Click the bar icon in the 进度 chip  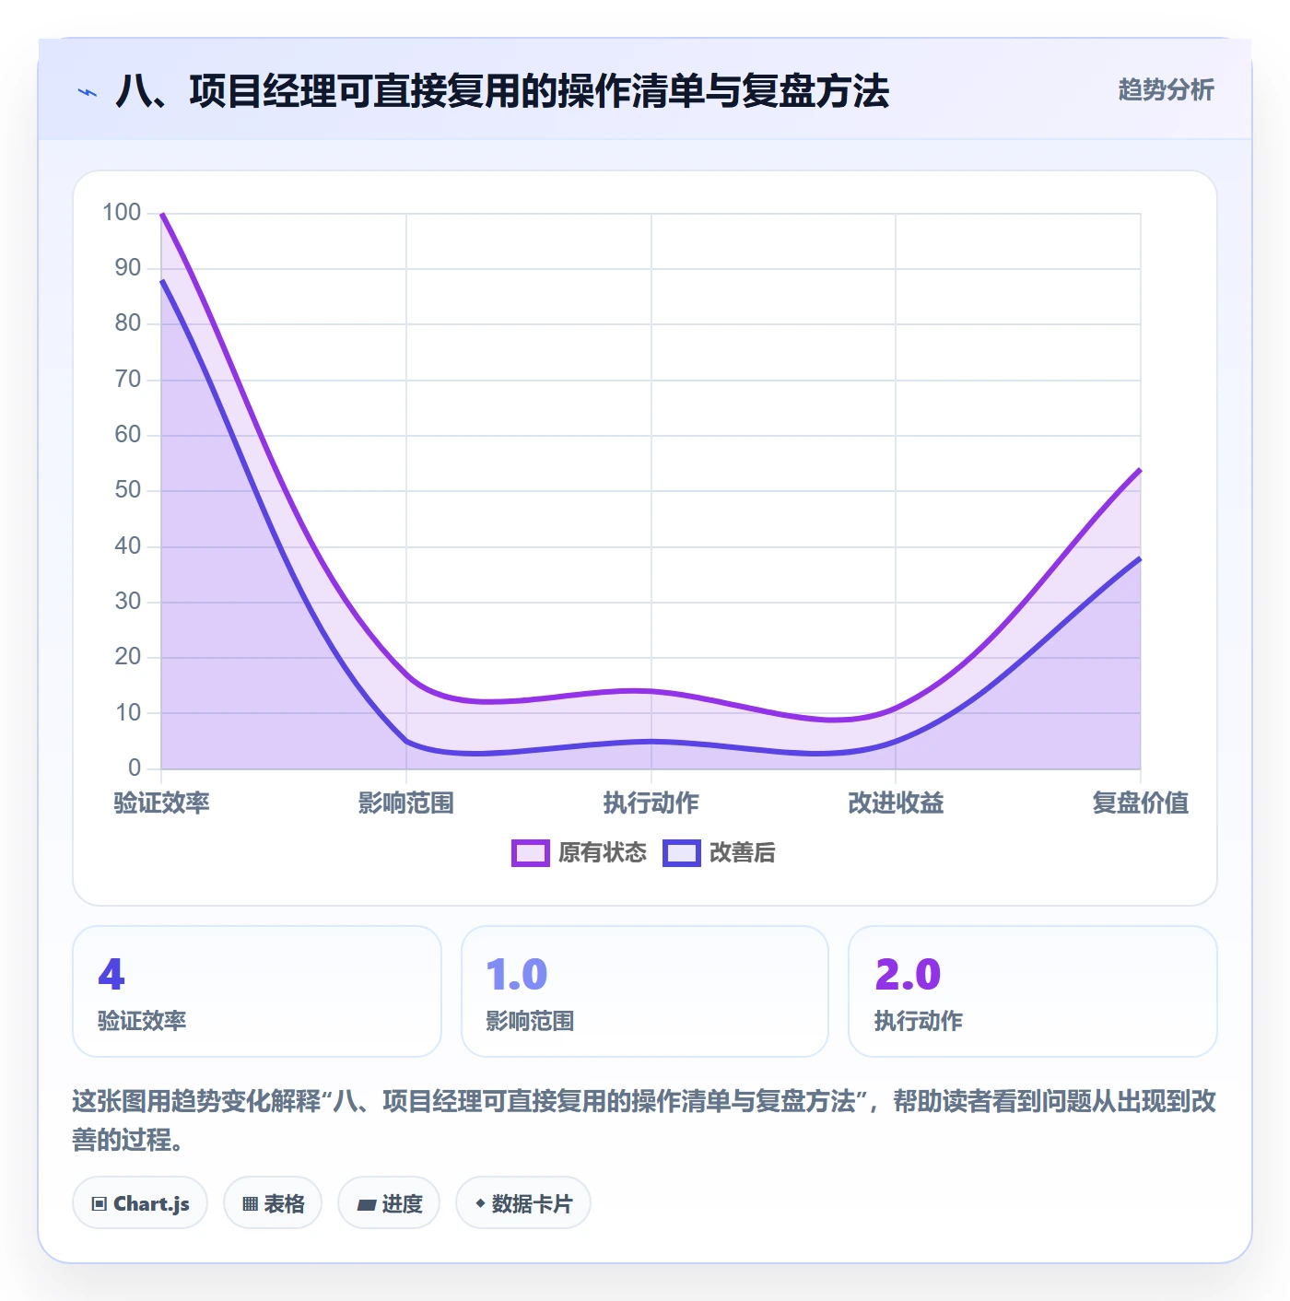(366, 1204)
